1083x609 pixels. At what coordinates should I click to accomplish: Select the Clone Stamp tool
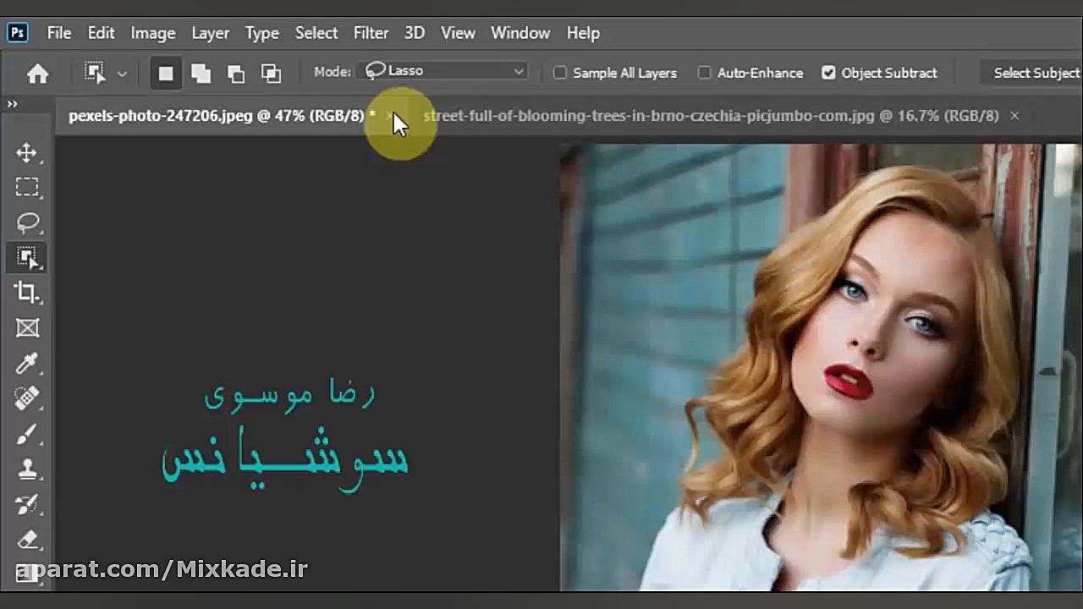(27, 469)
